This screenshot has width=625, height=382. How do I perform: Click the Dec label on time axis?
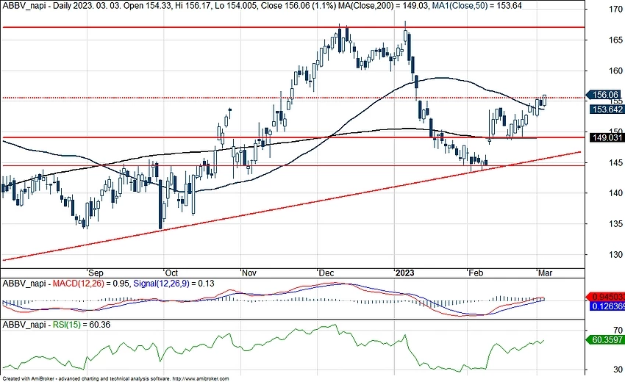(x=326, y=273)
